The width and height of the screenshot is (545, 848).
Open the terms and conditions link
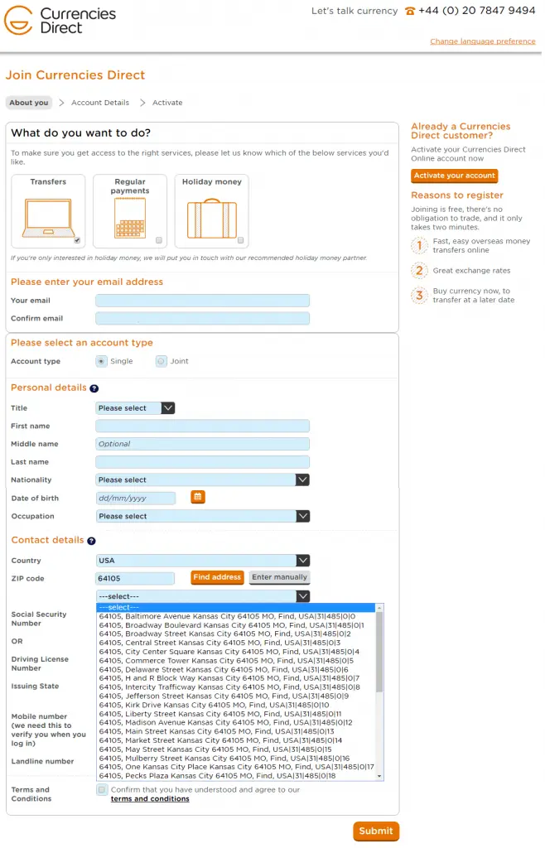[150, 799]
